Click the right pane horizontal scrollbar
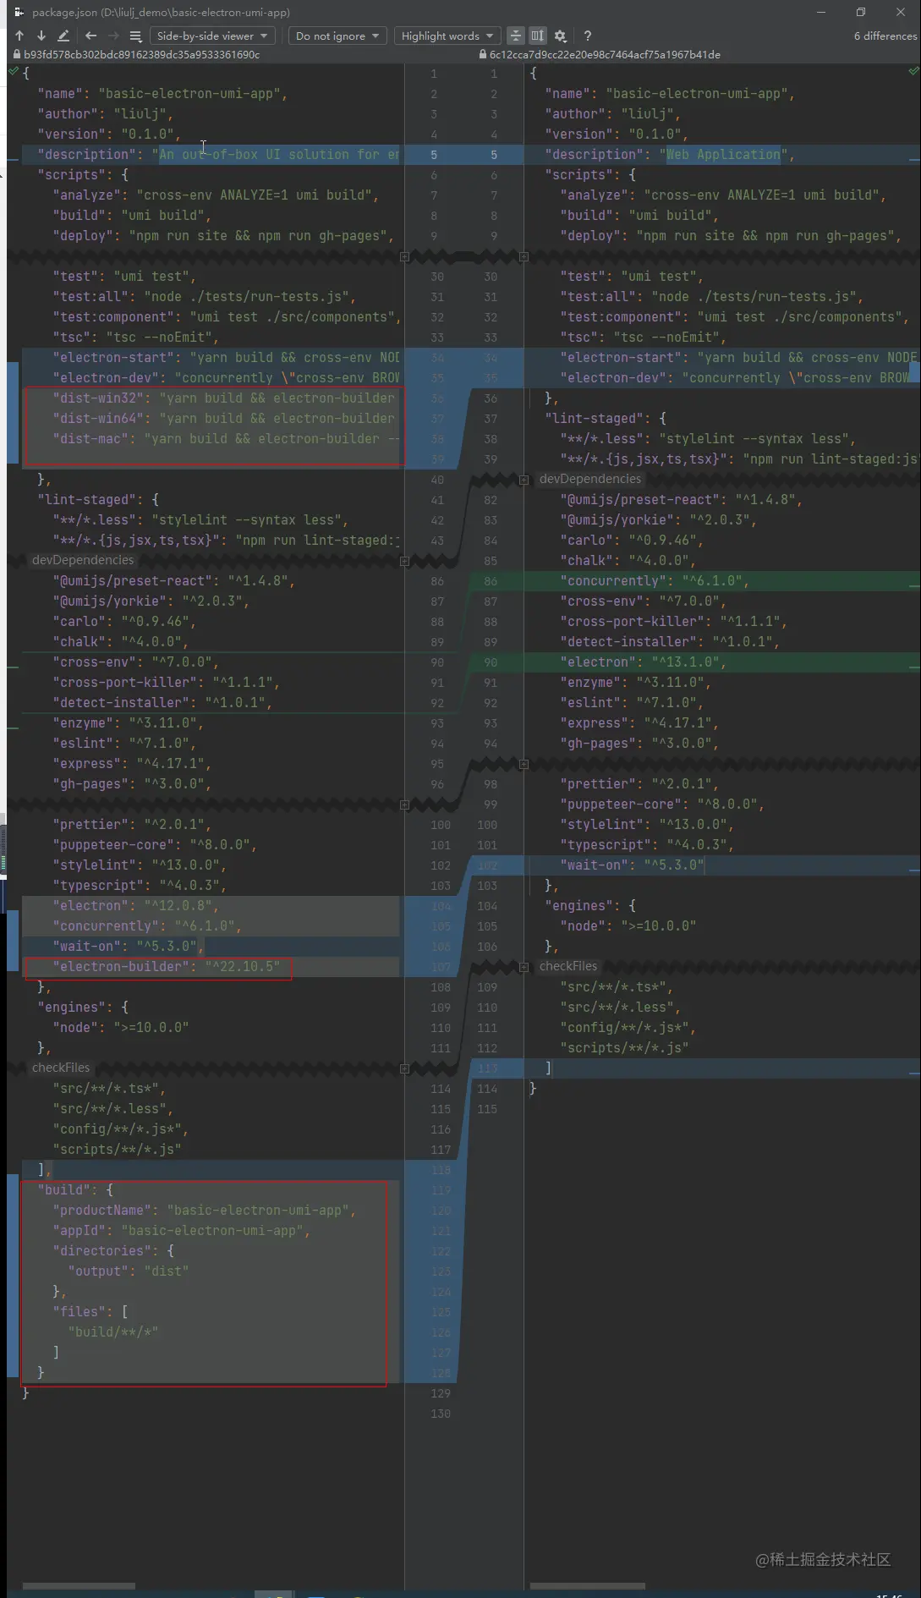 [x=588, y=1585]
